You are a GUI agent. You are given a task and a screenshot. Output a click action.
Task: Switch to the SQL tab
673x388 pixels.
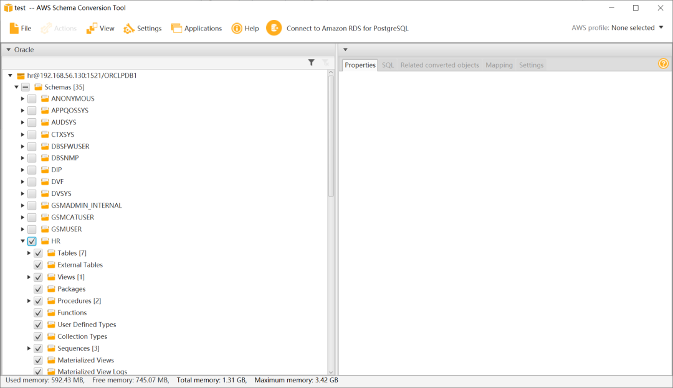coord(388,65)
